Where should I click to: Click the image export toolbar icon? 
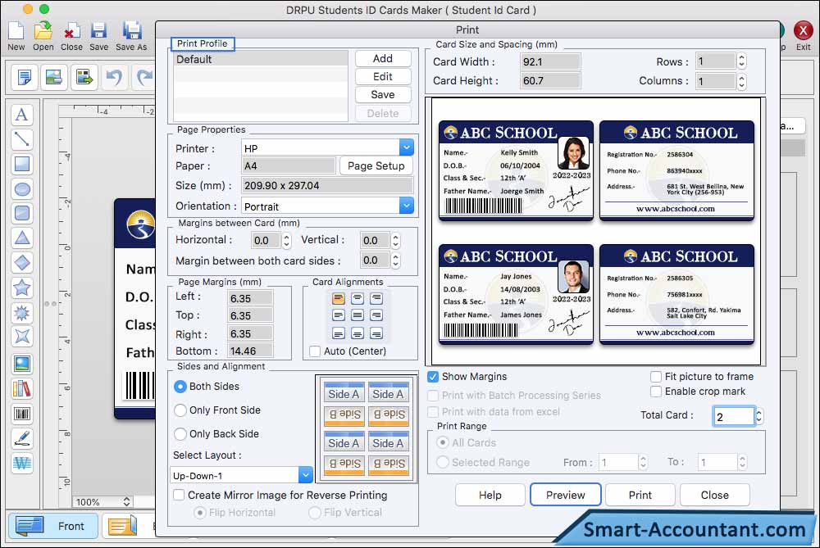84,77
